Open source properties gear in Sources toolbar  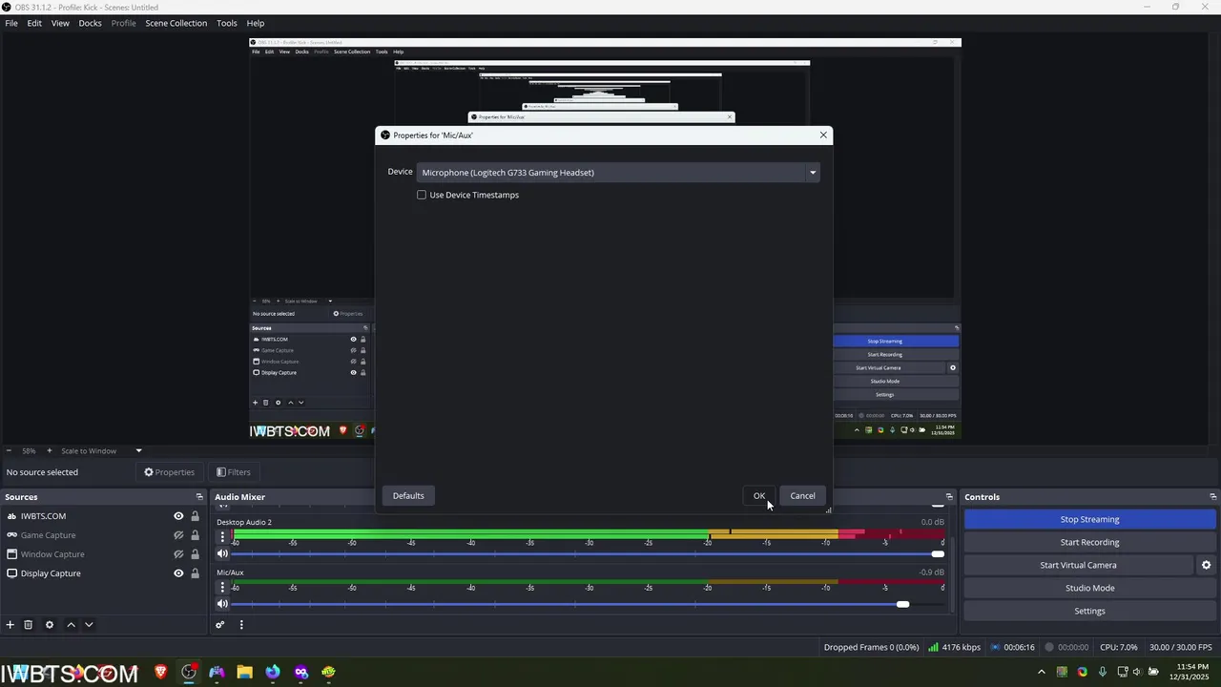tap(50, 625)
